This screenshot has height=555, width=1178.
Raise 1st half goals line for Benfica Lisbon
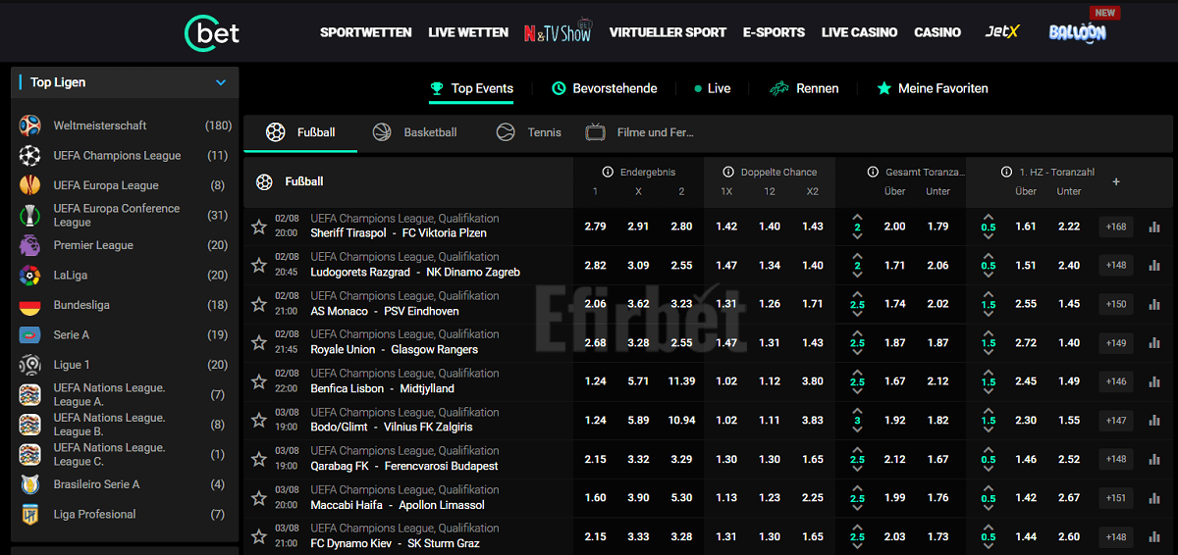pyautogui.click(x=989, y=372)
